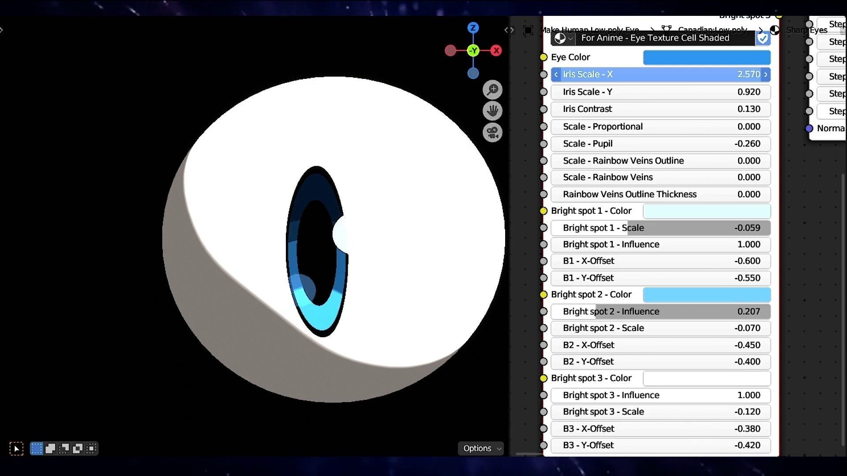Click the Iris Scale - X gray socket
This screenshot has width=847, height=476.
click(x=543, y=74)
